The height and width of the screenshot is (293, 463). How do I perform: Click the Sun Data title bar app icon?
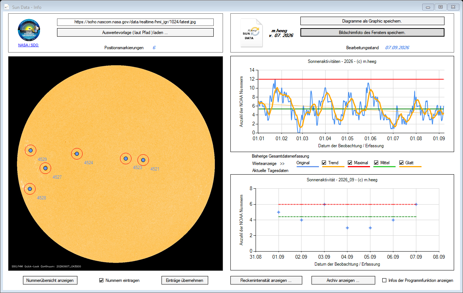pyautogui.click(x=6, y=7)
